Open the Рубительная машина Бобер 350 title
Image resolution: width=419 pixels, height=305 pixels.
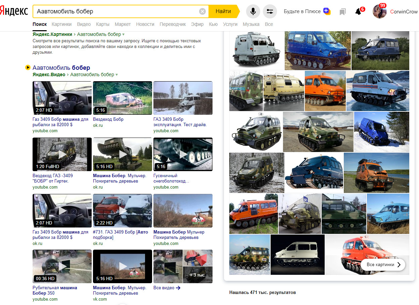(x=55, y=290)
